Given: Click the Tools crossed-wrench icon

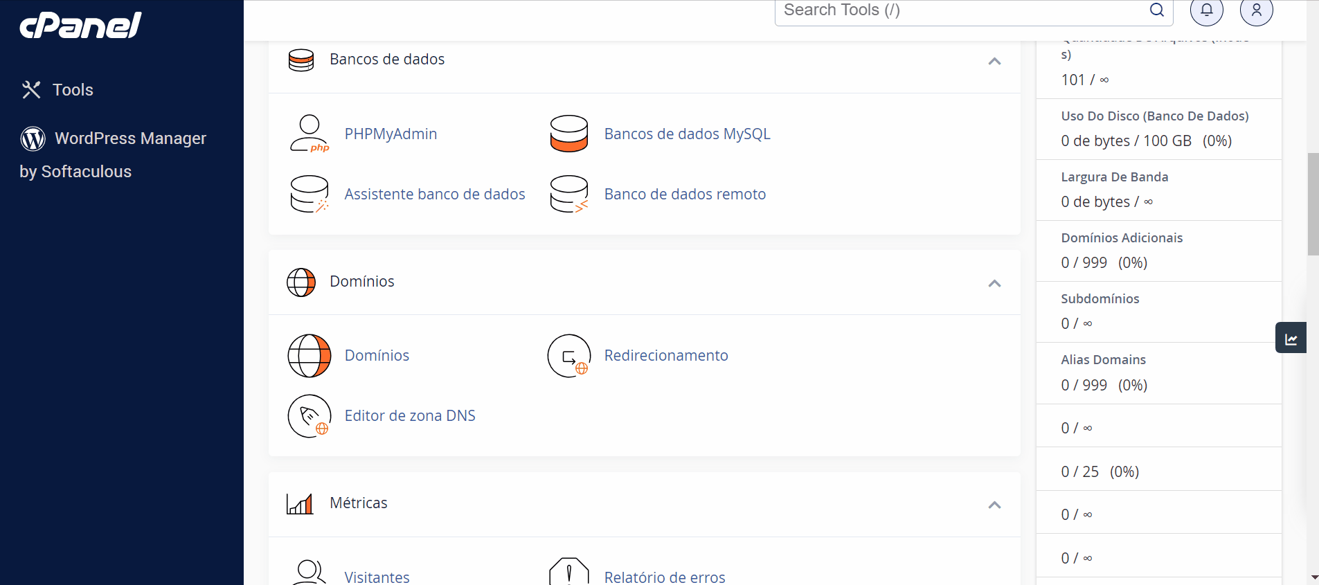Looking at the screenshot, I should pos(31,90).
